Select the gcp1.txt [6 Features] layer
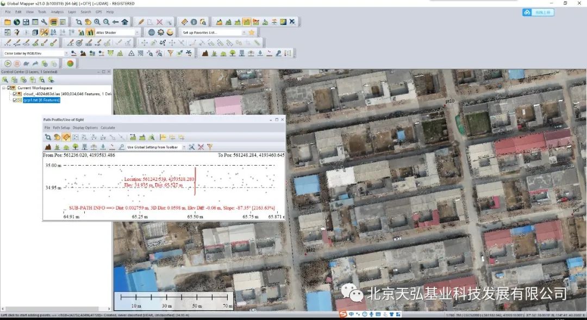Viewport: 587px width, 320px height. (x=41, y=100)
